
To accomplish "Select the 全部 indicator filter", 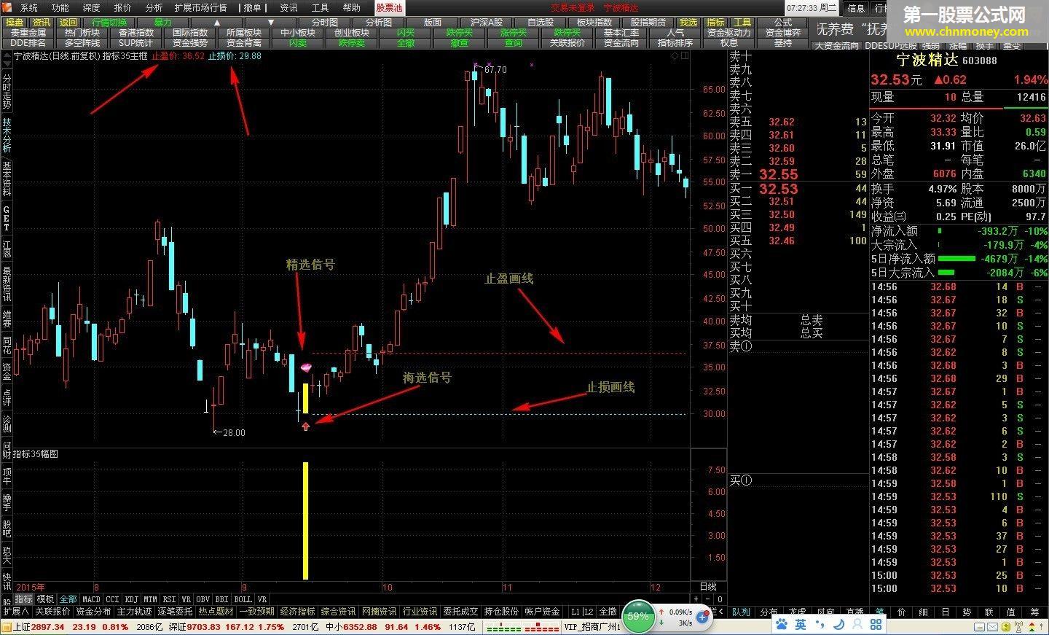I will [68, 599].
